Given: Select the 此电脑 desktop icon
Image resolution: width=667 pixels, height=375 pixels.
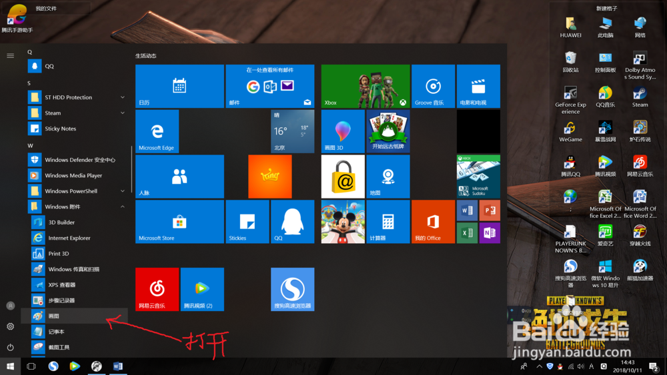Looking at the screenshot, I should [x=606, y=27].
